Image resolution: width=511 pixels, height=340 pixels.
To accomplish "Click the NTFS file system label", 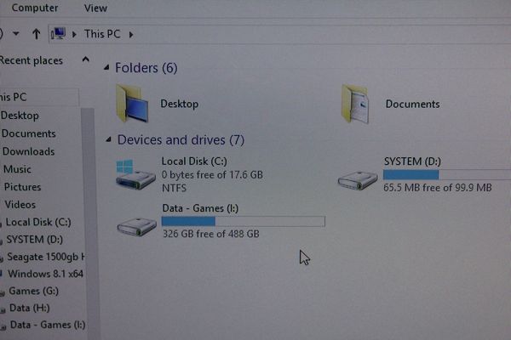I will click(174, 188).
